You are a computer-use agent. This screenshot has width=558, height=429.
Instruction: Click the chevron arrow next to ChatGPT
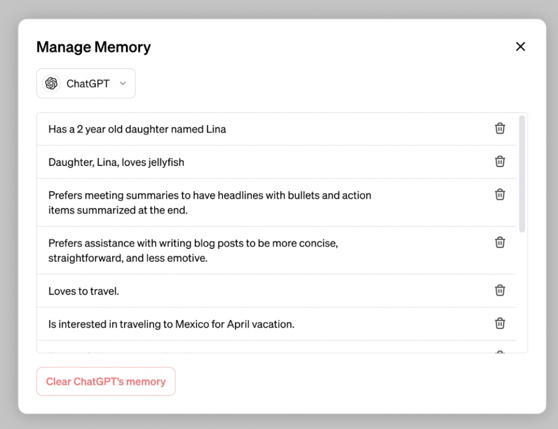[x=123, y=84]
